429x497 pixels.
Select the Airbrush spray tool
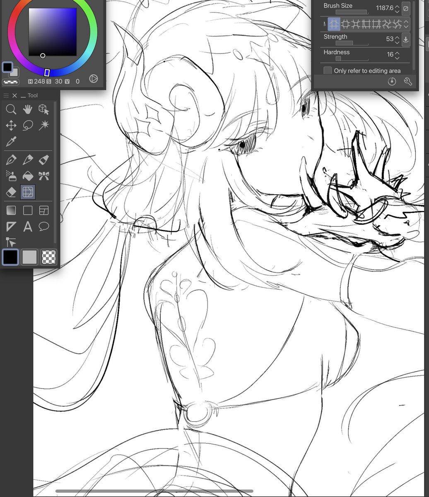[x=11, y=176]
